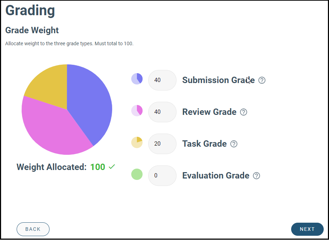
Task: Click the green Evaluation Grade circle icon
Action: click(x=137, y=174)
